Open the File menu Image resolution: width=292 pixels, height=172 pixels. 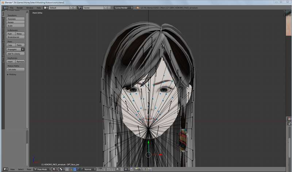[12, 8]
